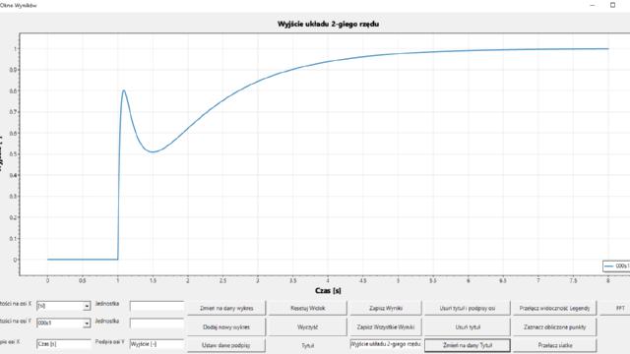
Task: Open the X axis values dropdown
Action: click(63, 306)
